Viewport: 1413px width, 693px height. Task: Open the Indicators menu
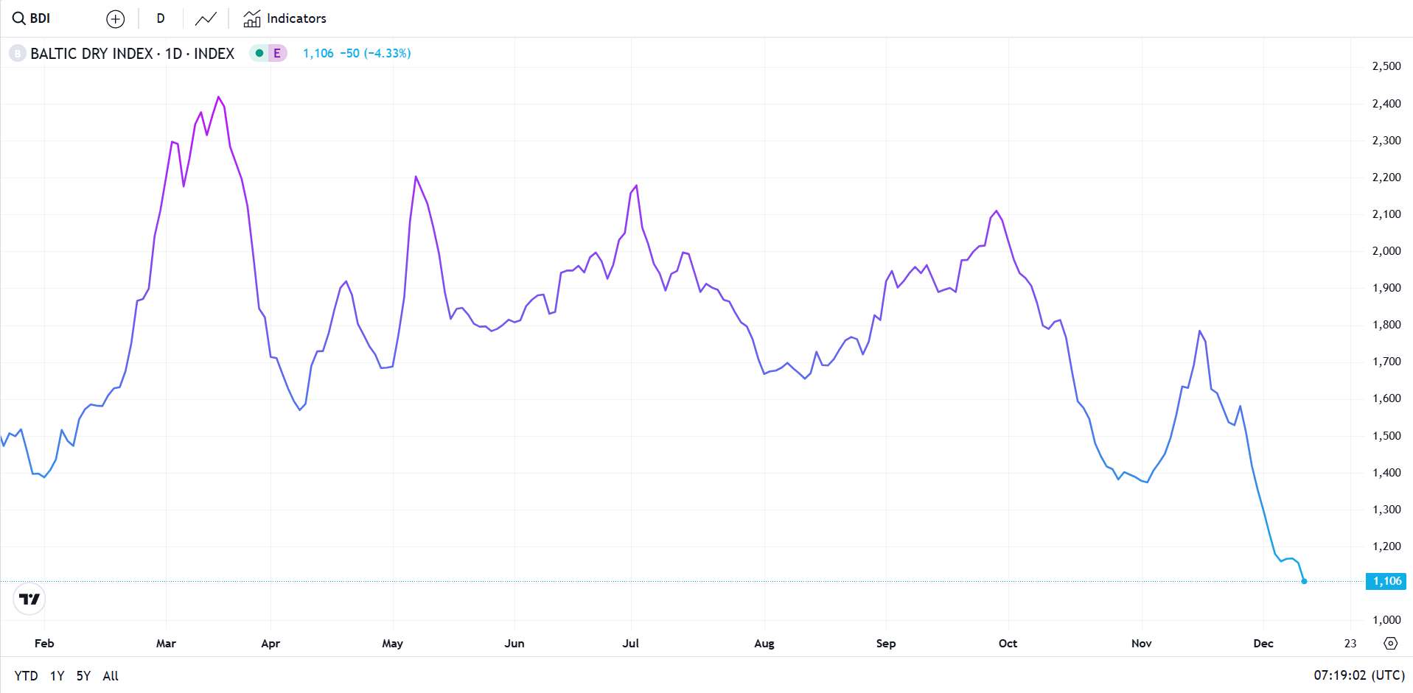[285, 18]
